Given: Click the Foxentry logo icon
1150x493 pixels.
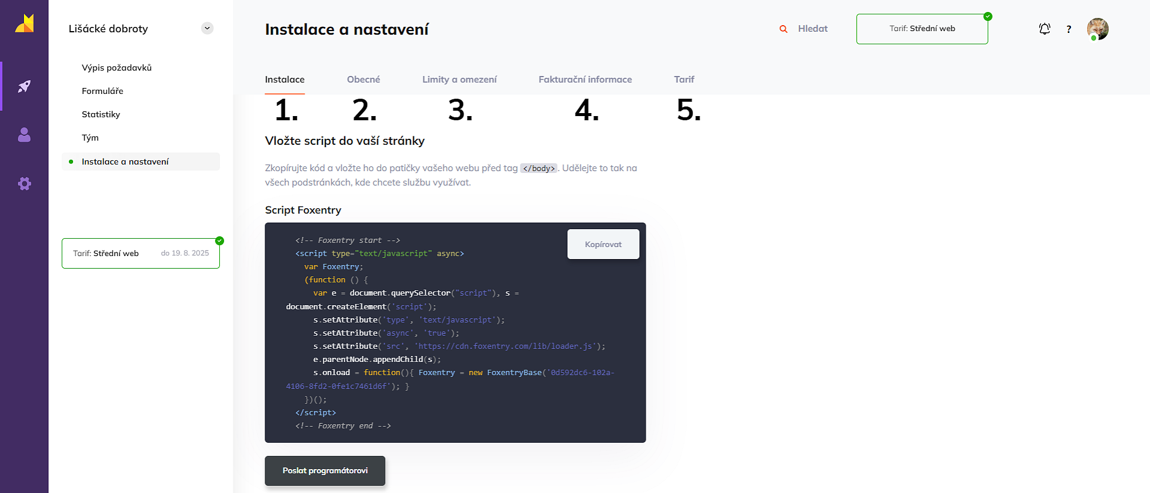Looking at the screenshot, I should click(25, 23).
